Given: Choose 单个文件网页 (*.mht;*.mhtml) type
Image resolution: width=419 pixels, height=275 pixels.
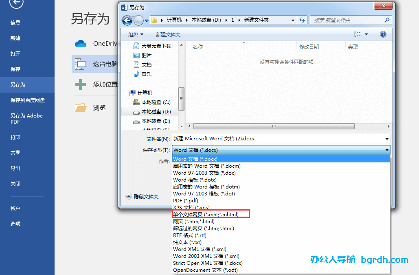Looking at the screenshot, I should click(x=206, y=215).
